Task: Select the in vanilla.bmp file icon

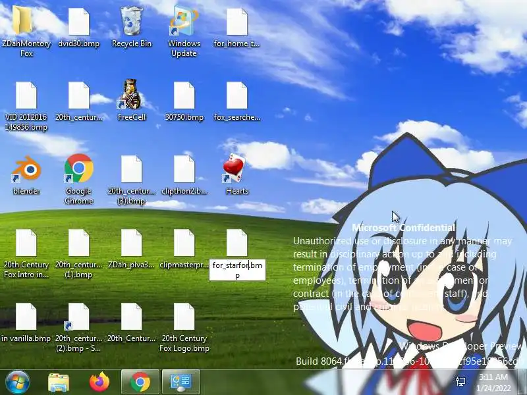Action: tap(26, 317)
